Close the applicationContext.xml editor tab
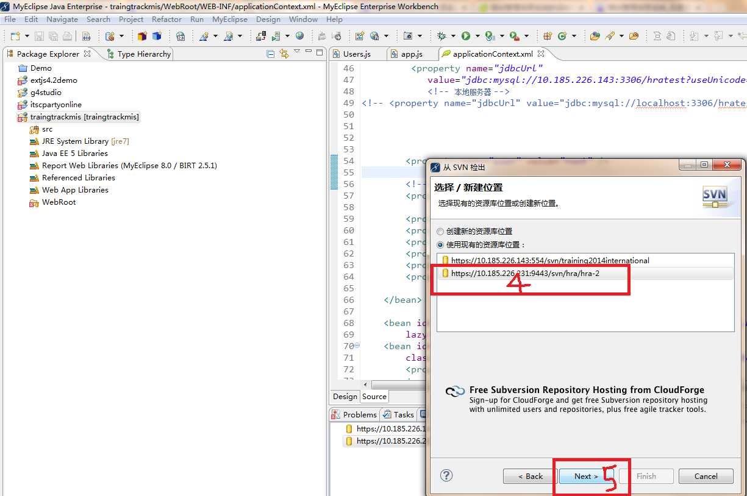Screen dimensions: 747x496 tap(540, 54)
